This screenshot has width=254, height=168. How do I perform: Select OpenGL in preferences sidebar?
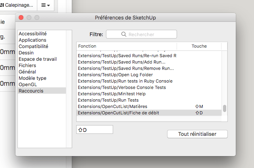pos(42,85)
